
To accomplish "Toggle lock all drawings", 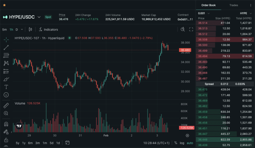I will coord(6,140).
